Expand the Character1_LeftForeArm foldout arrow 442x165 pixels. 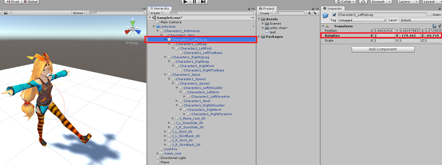click(x=185, y=97)
